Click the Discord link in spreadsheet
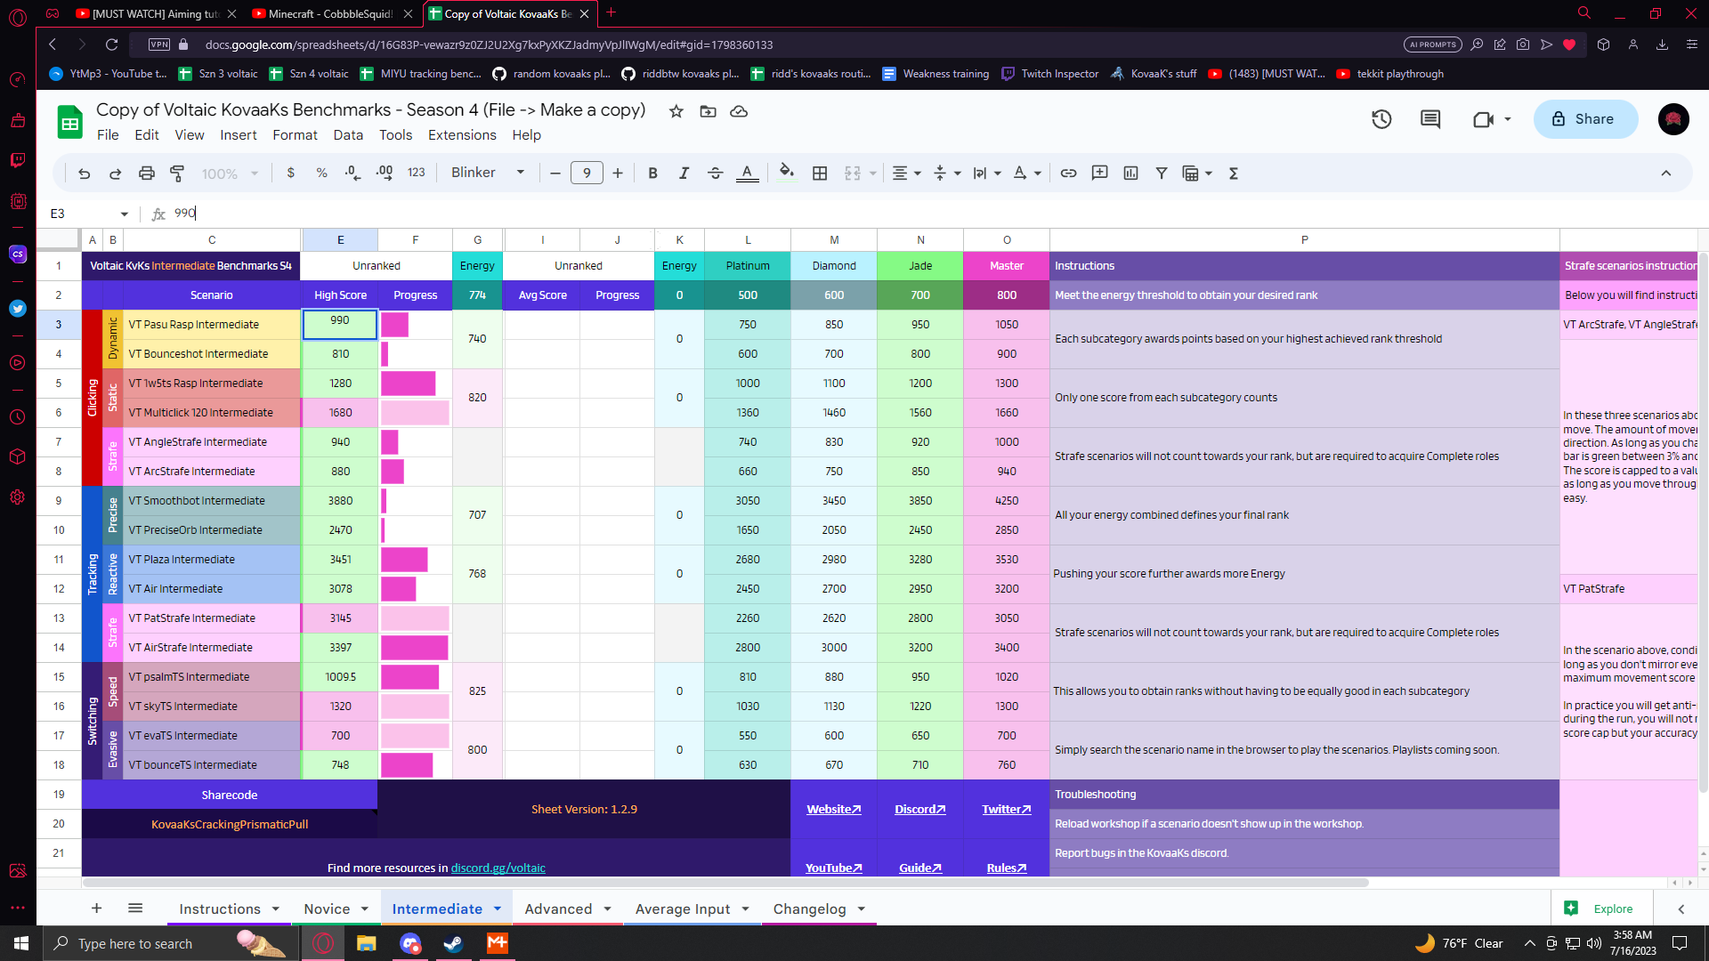 click(x=920, y=807)
